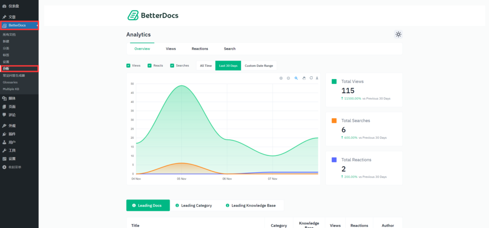
Task: Toggle light/dark mode sun icon
Action: coord(398,34)
